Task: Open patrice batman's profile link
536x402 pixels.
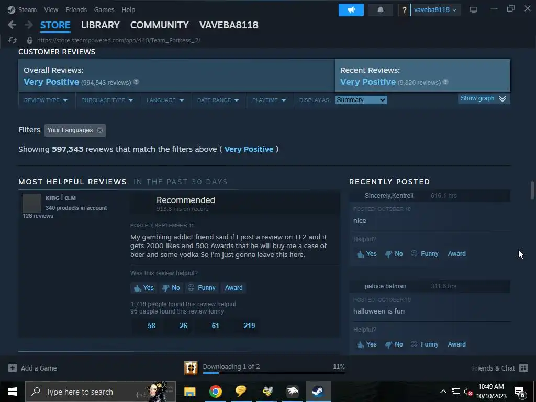Action: 386,286
